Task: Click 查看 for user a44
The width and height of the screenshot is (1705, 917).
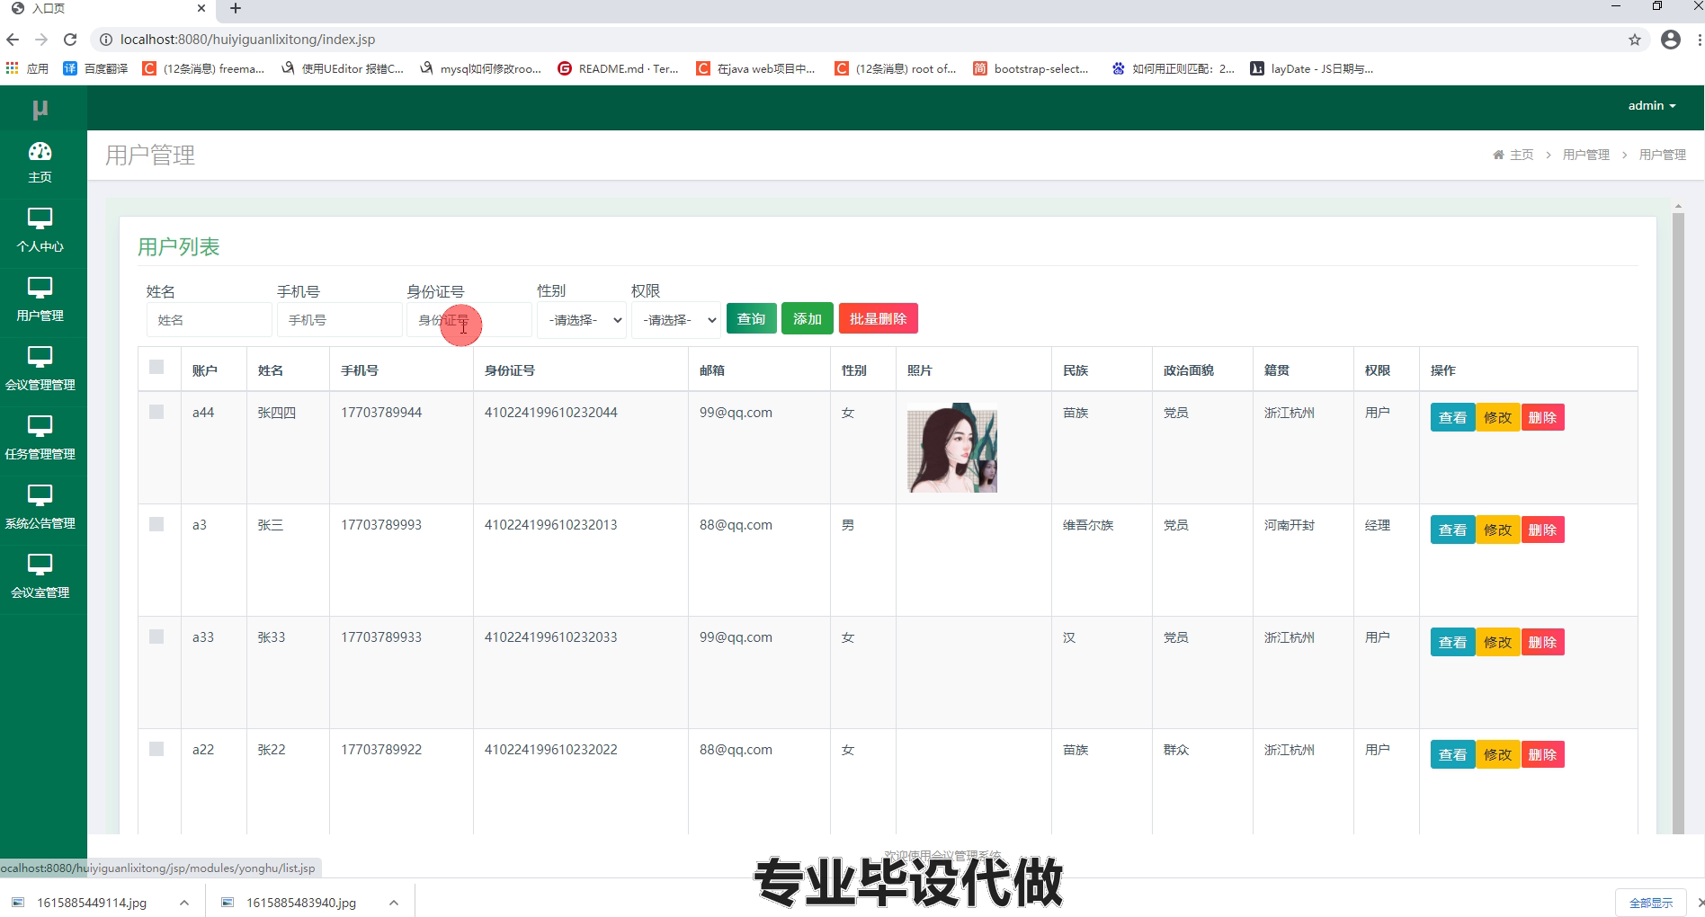Action: 1452,417
